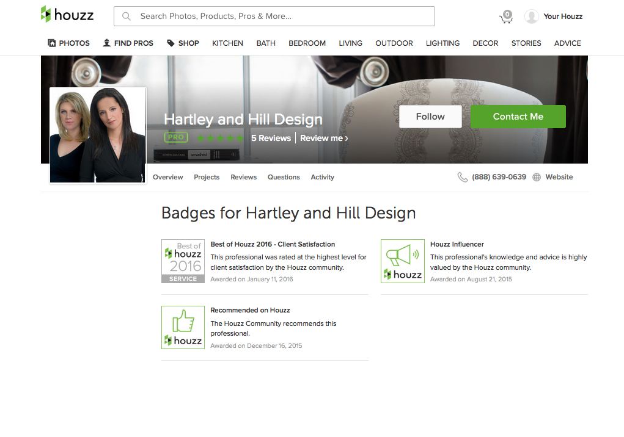
Task: Open the Photos navigation menu
Action: tap(68, 43)
